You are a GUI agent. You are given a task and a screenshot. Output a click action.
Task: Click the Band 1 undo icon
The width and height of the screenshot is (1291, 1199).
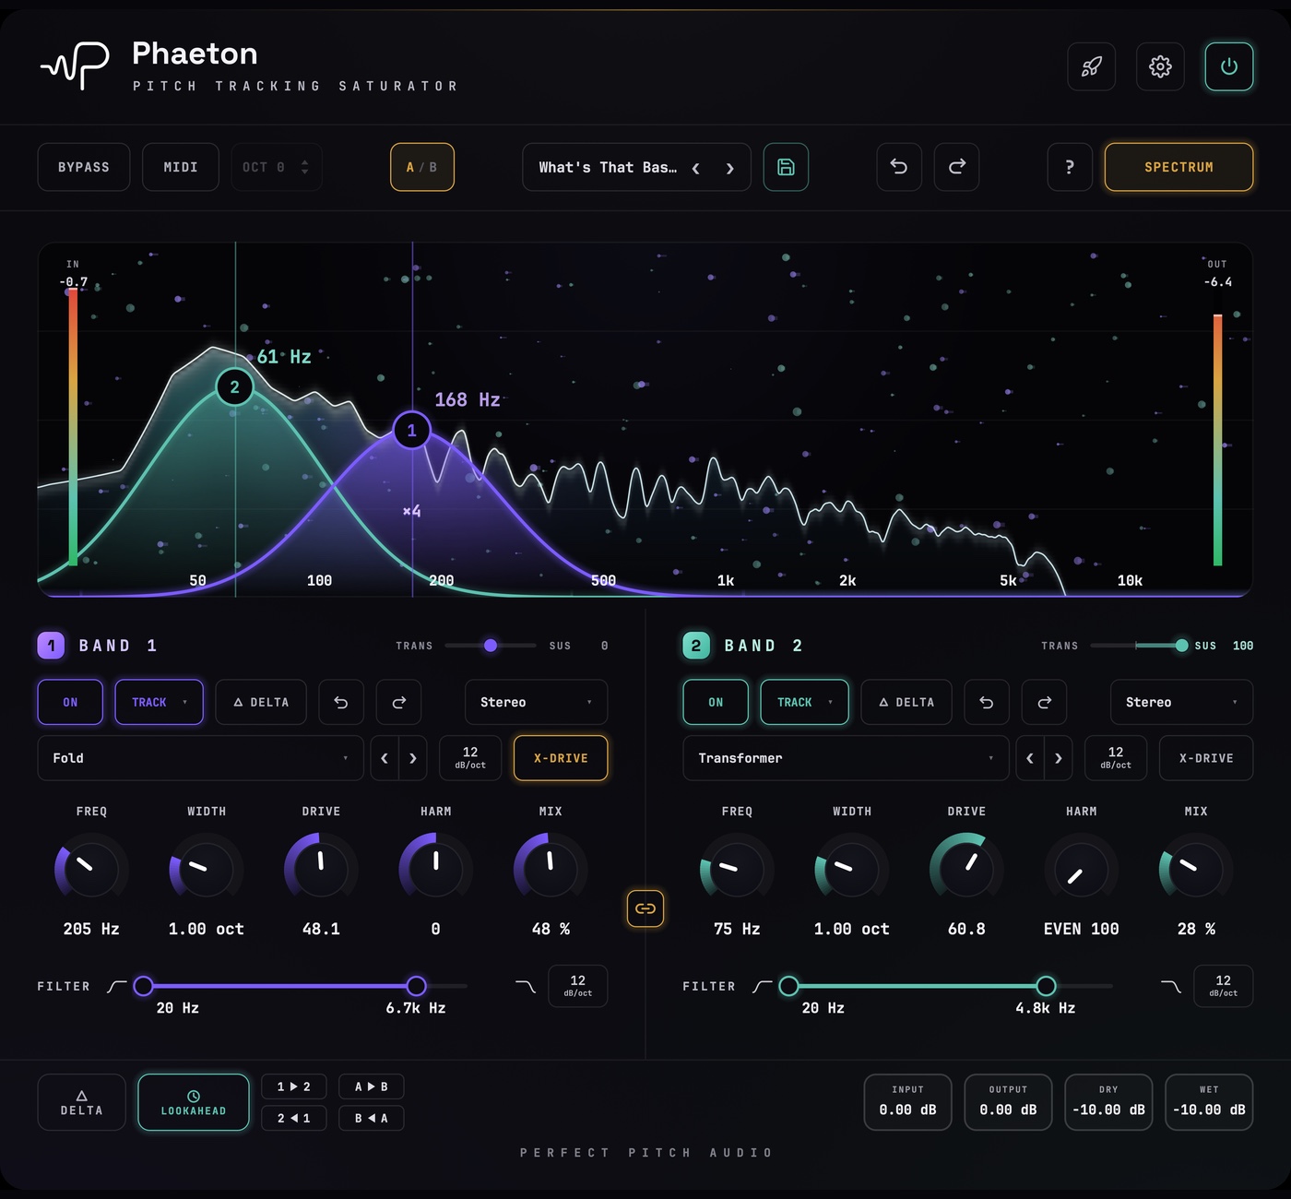coord(341,702)
